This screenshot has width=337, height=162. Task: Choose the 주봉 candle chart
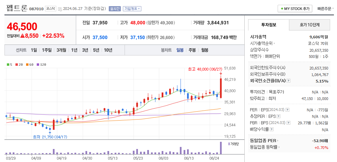coord(192,50)
